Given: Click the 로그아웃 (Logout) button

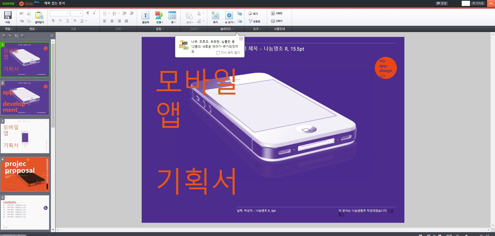Looking at the screenshot, I should pyautogui.click(x=478, y=3).
